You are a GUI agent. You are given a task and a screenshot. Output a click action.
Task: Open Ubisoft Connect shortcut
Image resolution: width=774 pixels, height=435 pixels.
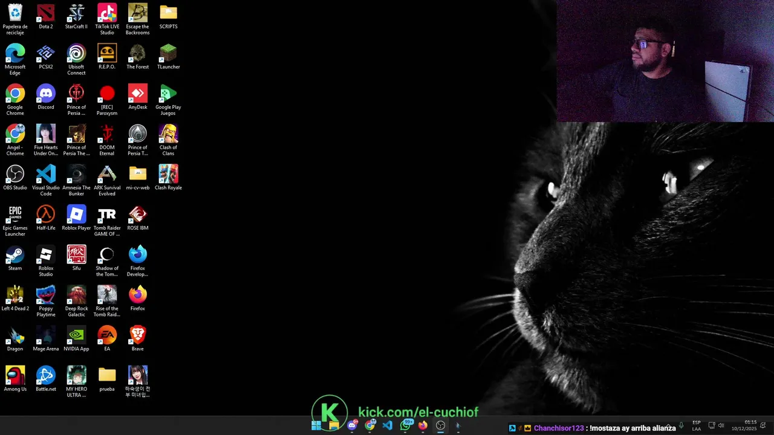76,60
